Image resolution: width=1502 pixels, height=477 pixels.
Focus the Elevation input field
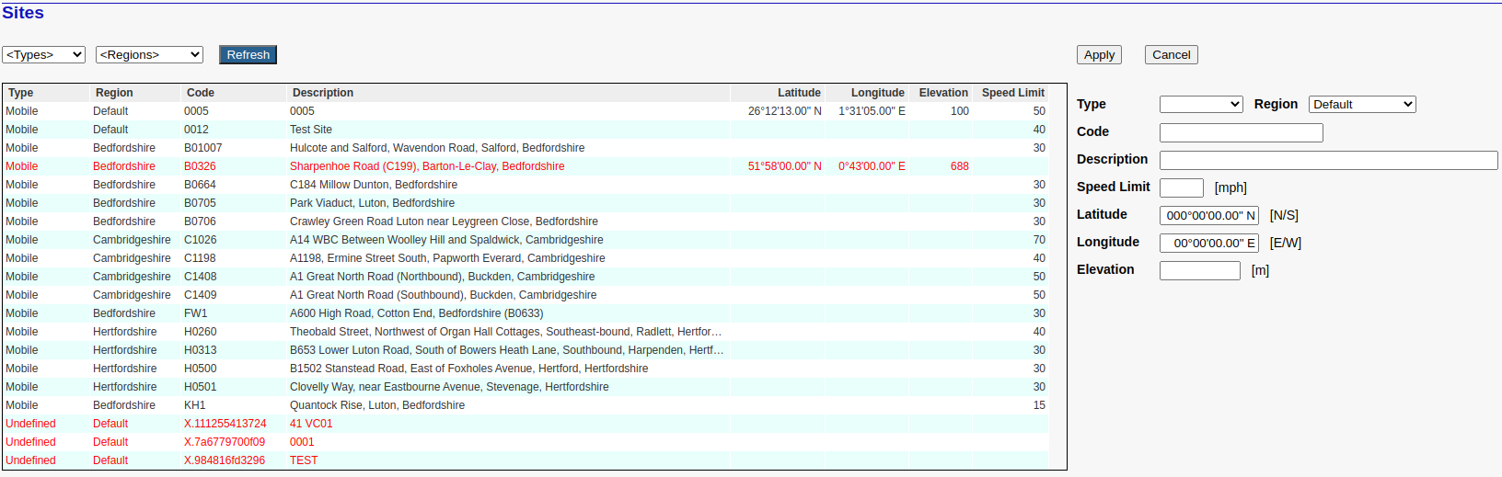click(1199, 270)
